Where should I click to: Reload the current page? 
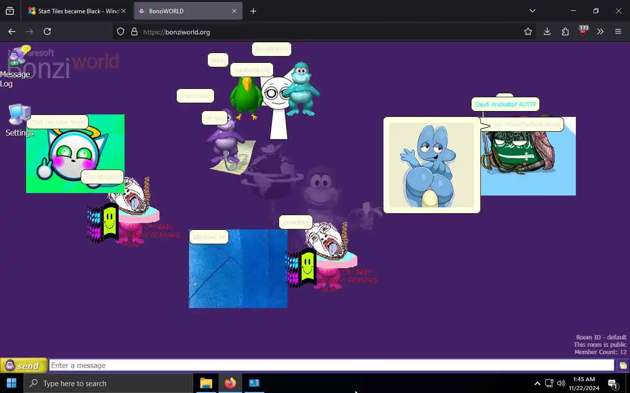tap(47, 31)
